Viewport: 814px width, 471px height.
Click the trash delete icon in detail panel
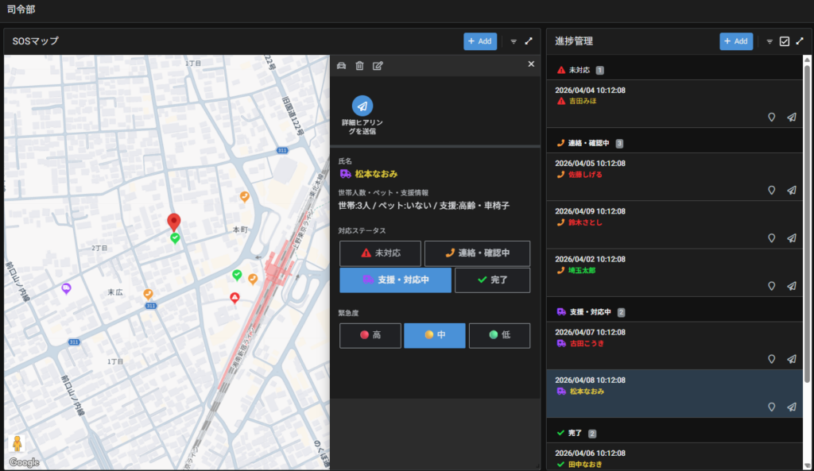(359, 65)
